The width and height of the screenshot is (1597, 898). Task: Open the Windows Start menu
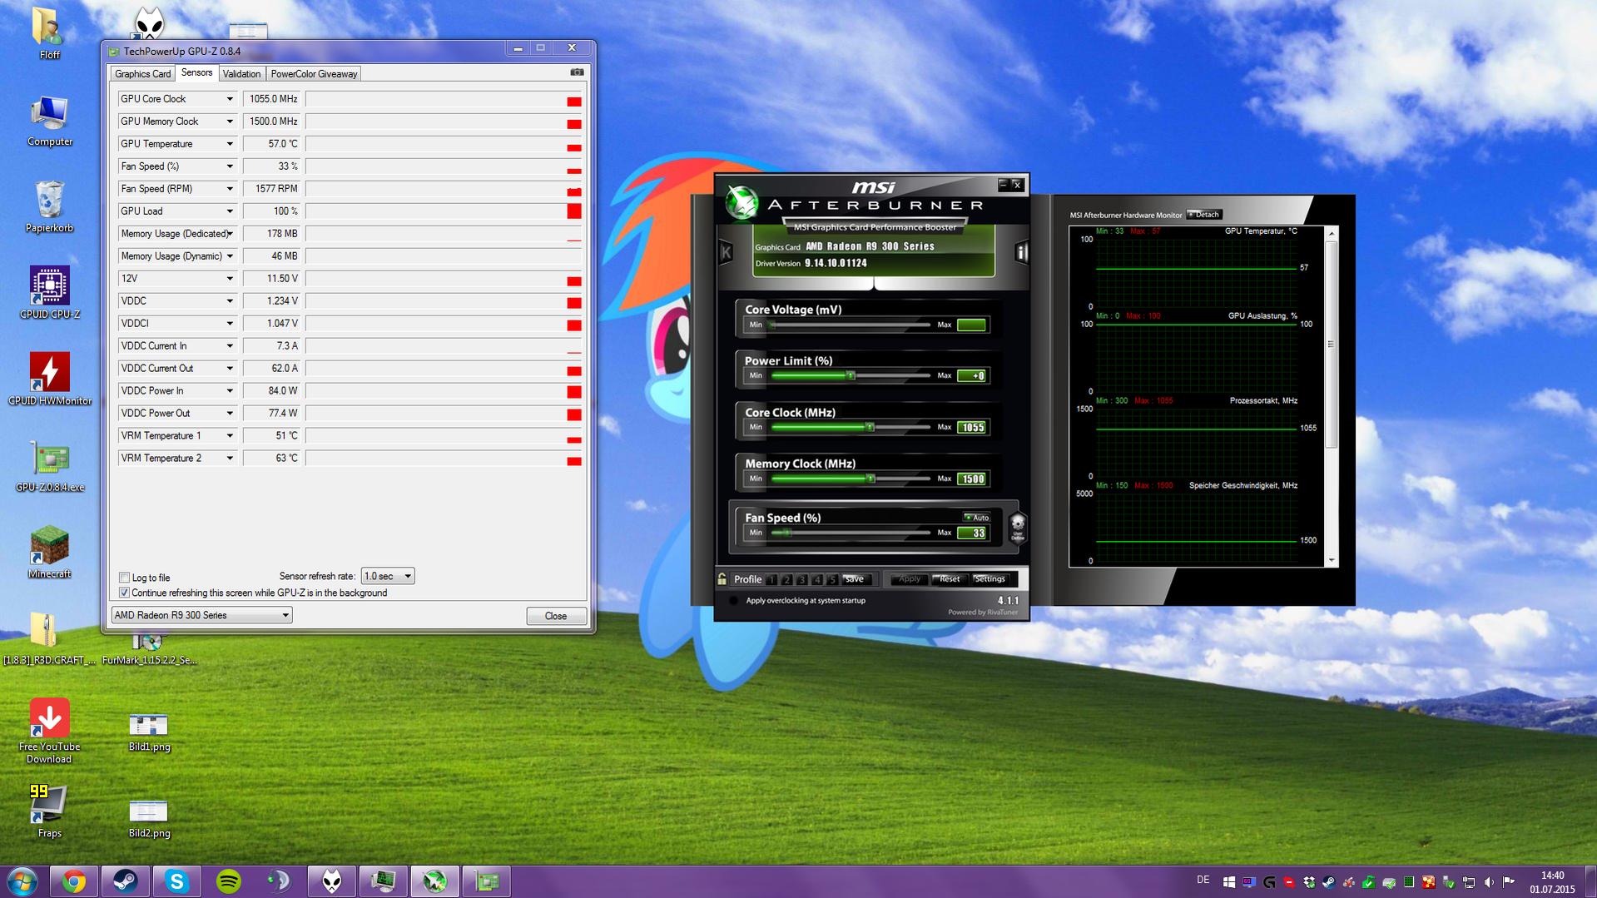pyautogui.click(x=22, y=881)
